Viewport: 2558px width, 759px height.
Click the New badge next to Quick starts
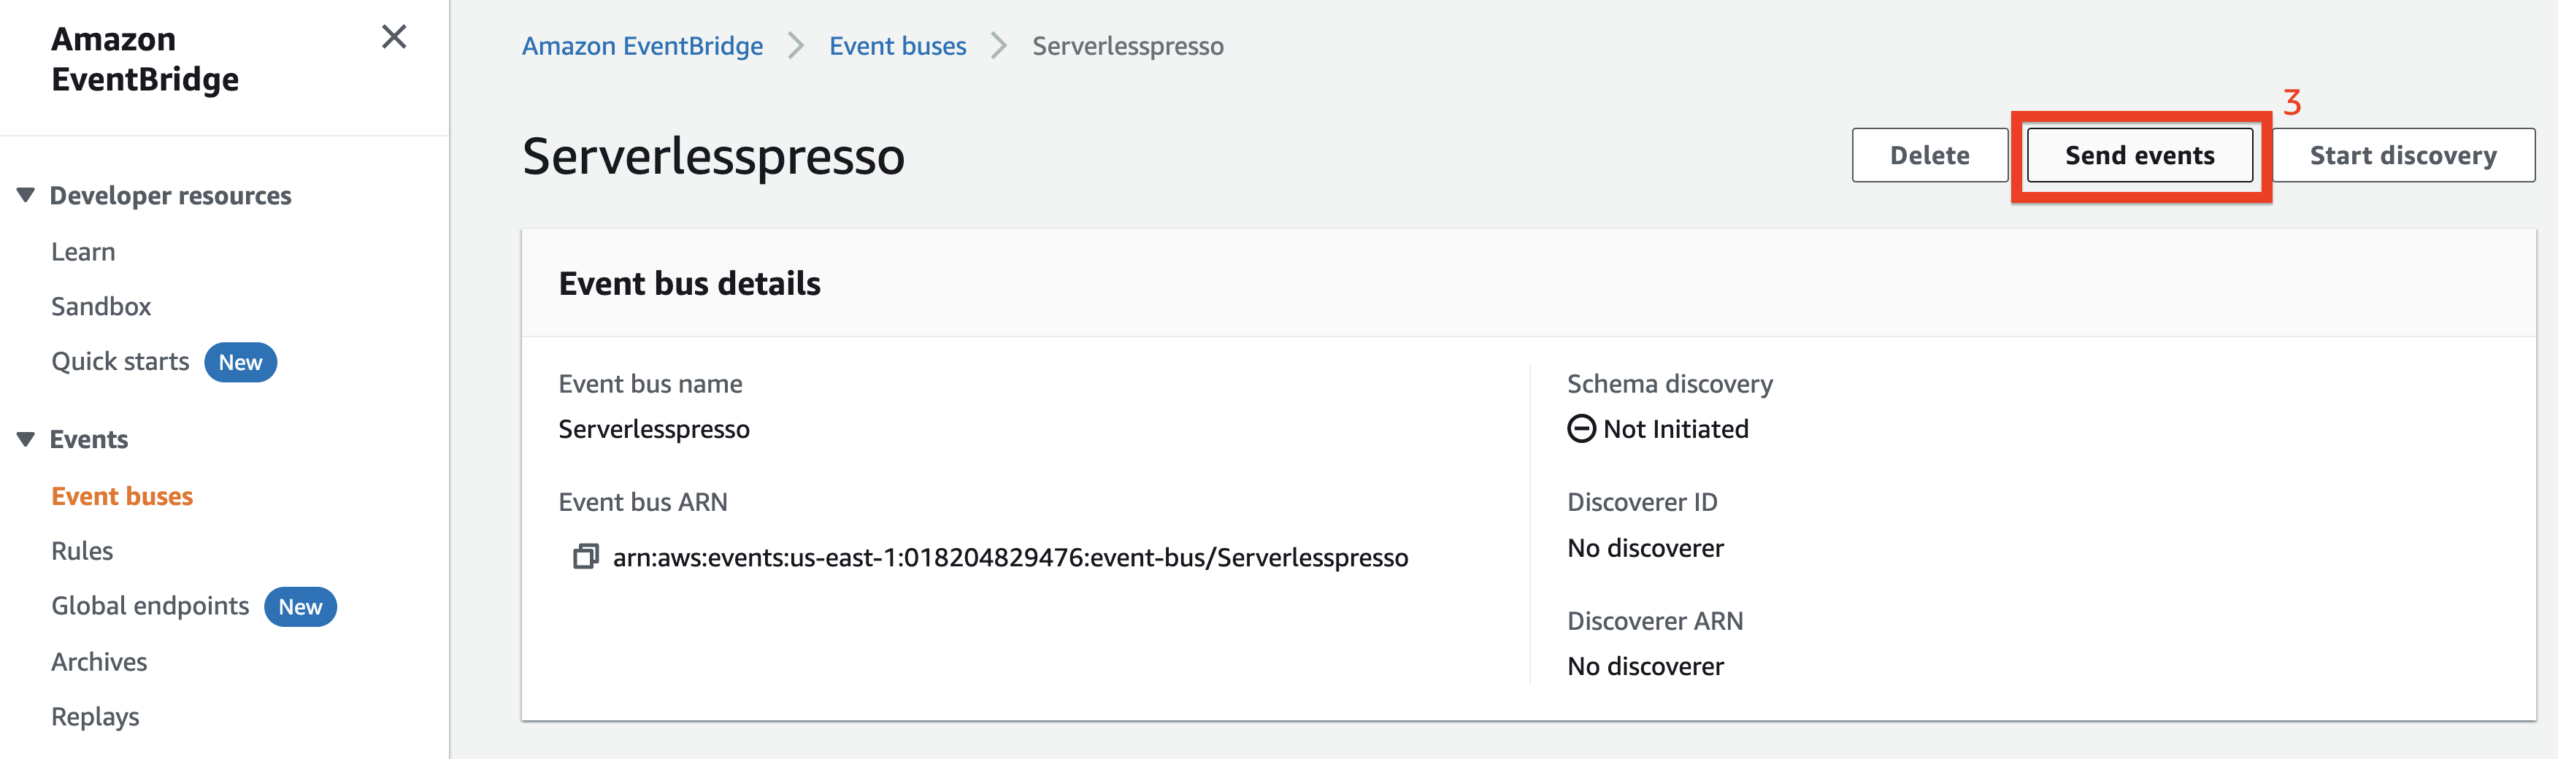[x=240, y=362]
